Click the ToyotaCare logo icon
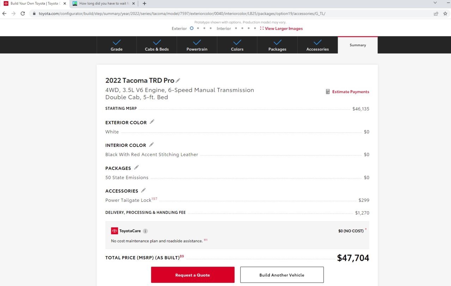 (x=115, y=231)
